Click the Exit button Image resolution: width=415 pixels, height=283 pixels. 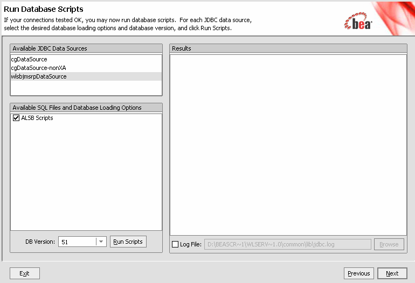(25, 273)
